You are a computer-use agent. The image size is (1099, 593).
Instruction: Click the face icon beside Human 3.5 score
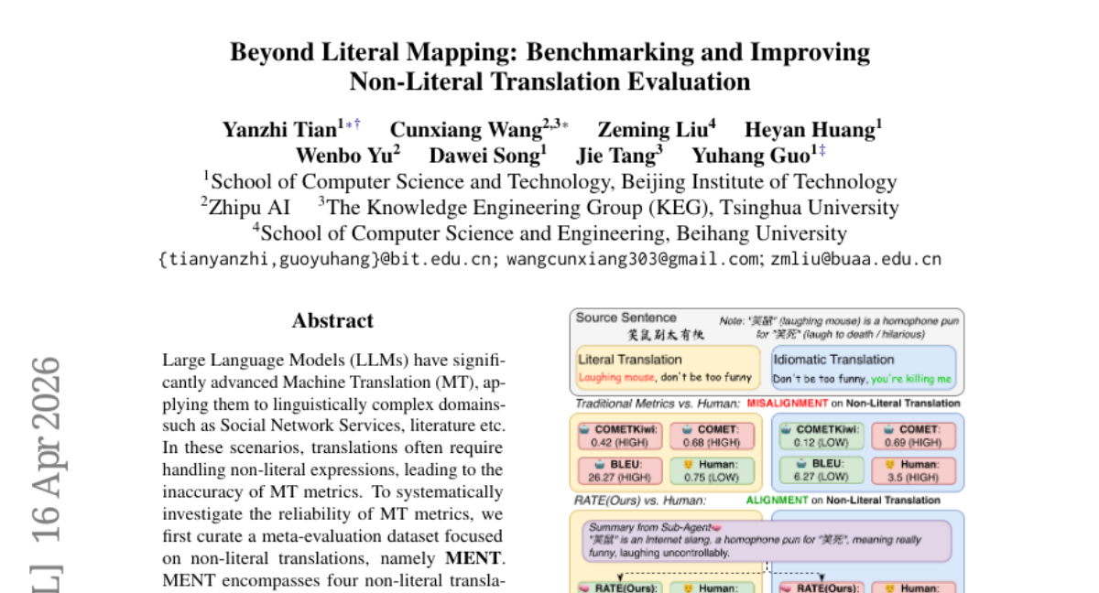point(888,464)
